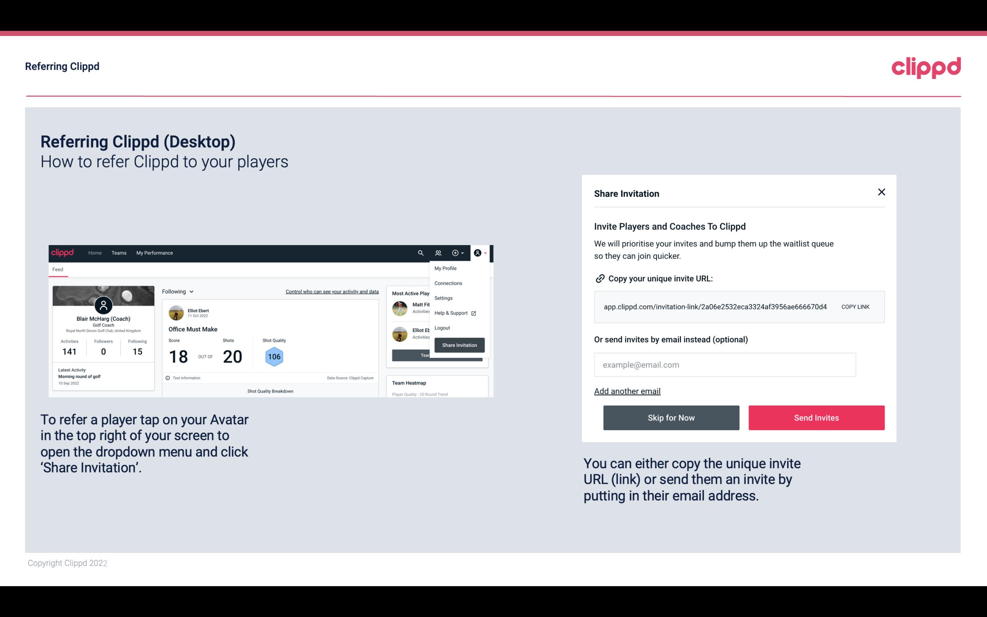987x617 pixels.
Task: Click the Feed tab on profile page
Action: pyautogui.click(x=58, y=269)
